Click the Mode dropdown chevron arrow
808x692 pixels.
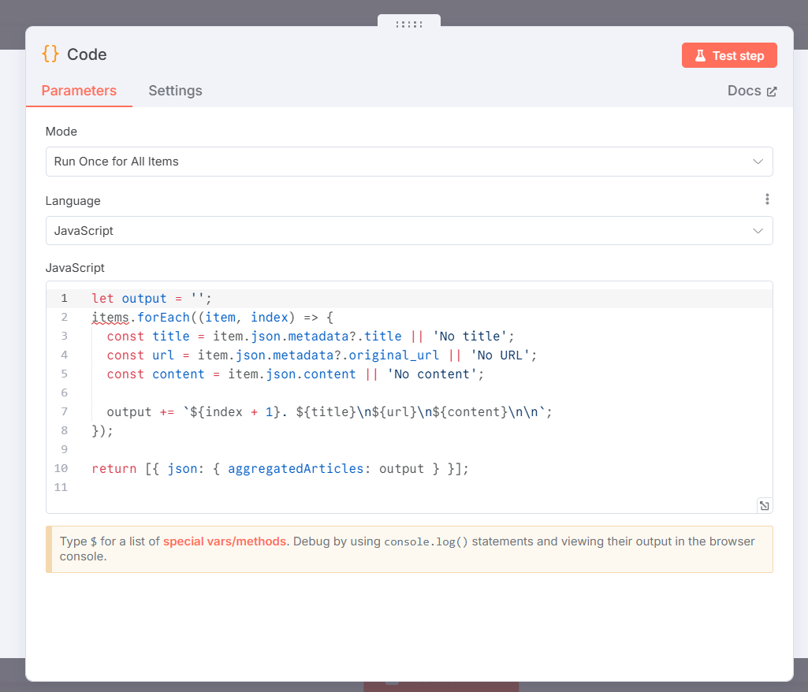758,162
